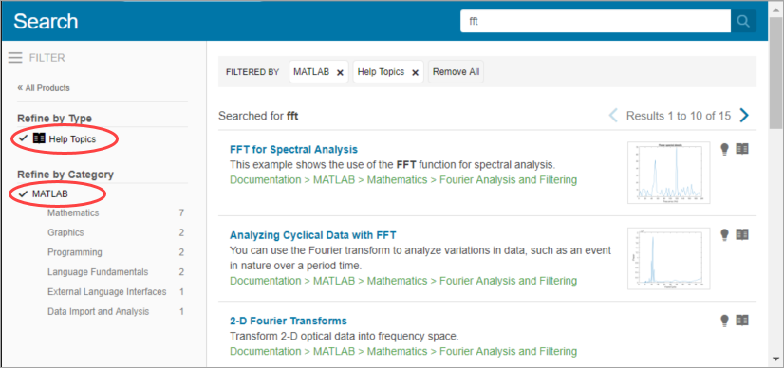Click book icon beside 2-D Fourier Transforms

742,320
